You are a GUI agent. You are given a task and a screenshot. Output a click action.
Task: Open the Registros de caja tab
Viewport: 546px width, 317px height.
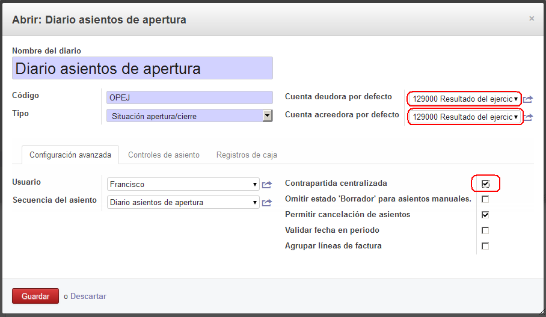(247, 155)
